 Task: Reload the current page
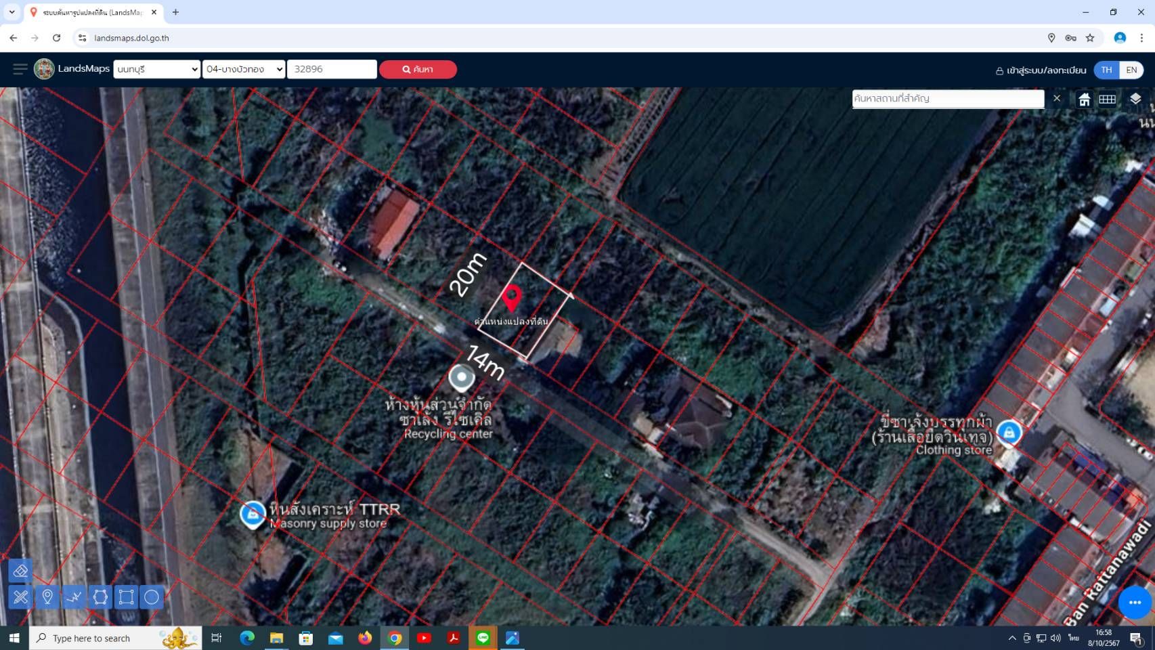(x=57, y=38)
